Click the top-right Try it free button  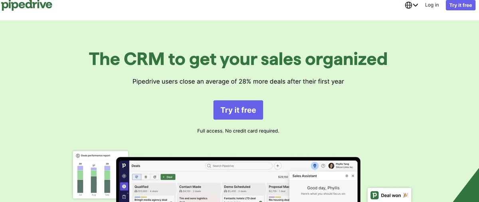[x=461, y=5]
